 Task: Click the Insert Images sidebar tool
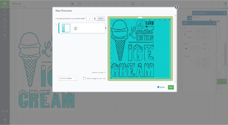[5, 13]
